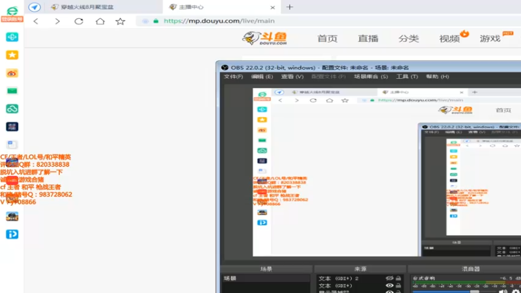Open the green cloud sidebar icon

pyautogui.click(x=12, y=109)
